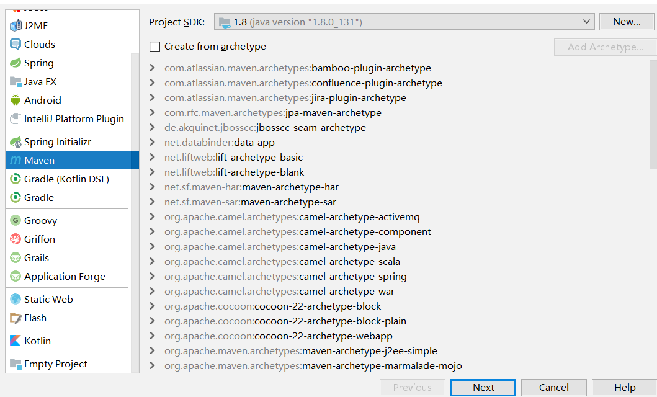Expand the jbosscc-seam-archetype entry
The height and width of the screenshot is (397, 657).
[153, 127]
